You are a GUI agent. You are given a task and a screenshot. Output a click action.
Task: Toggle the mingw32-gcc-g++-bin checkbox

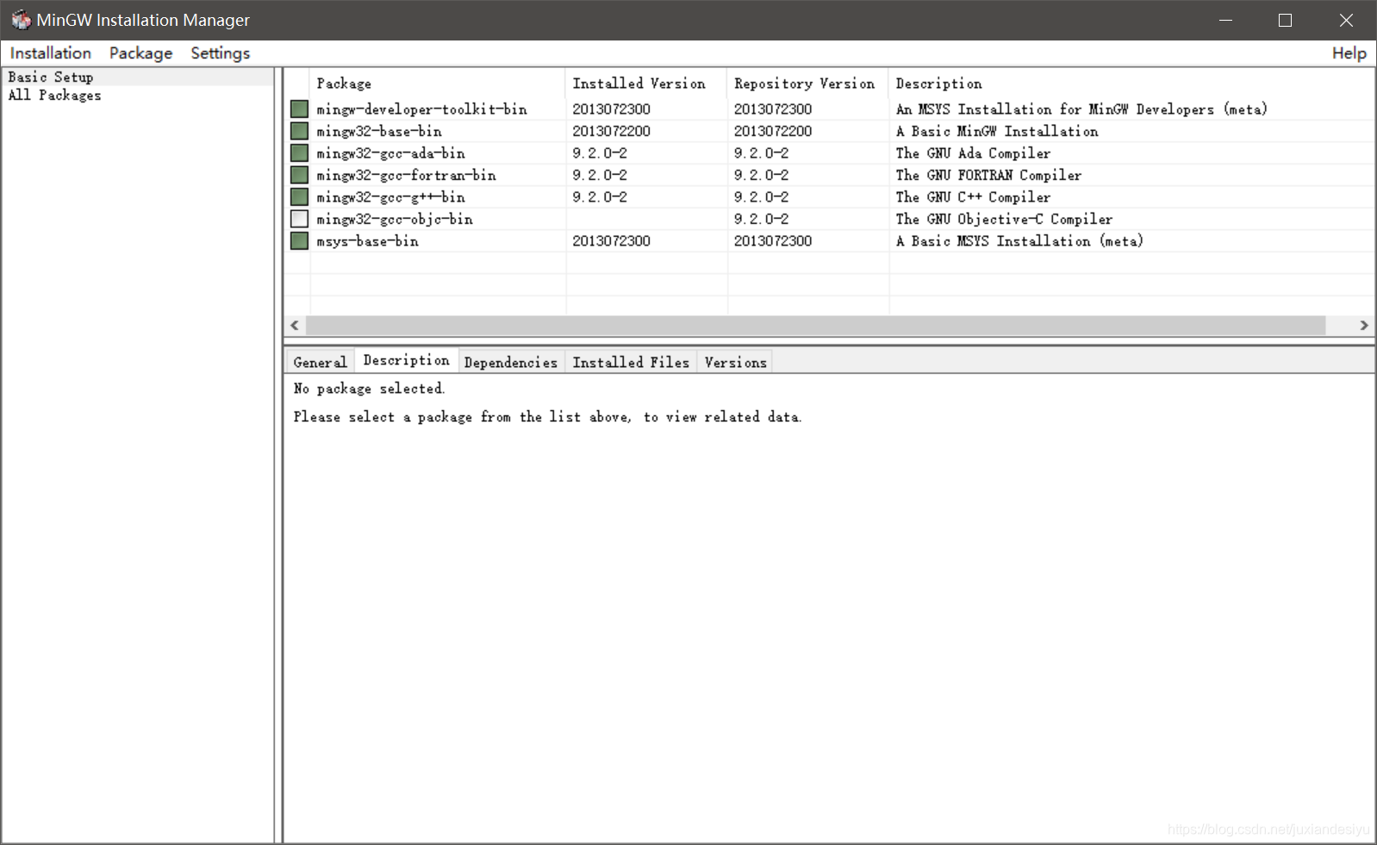point(299,196)
